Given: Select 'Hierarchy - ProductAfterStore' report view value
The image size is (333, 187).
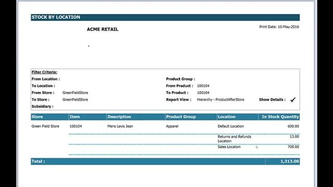Looking at the screenshot, I should tap(221, 99).
